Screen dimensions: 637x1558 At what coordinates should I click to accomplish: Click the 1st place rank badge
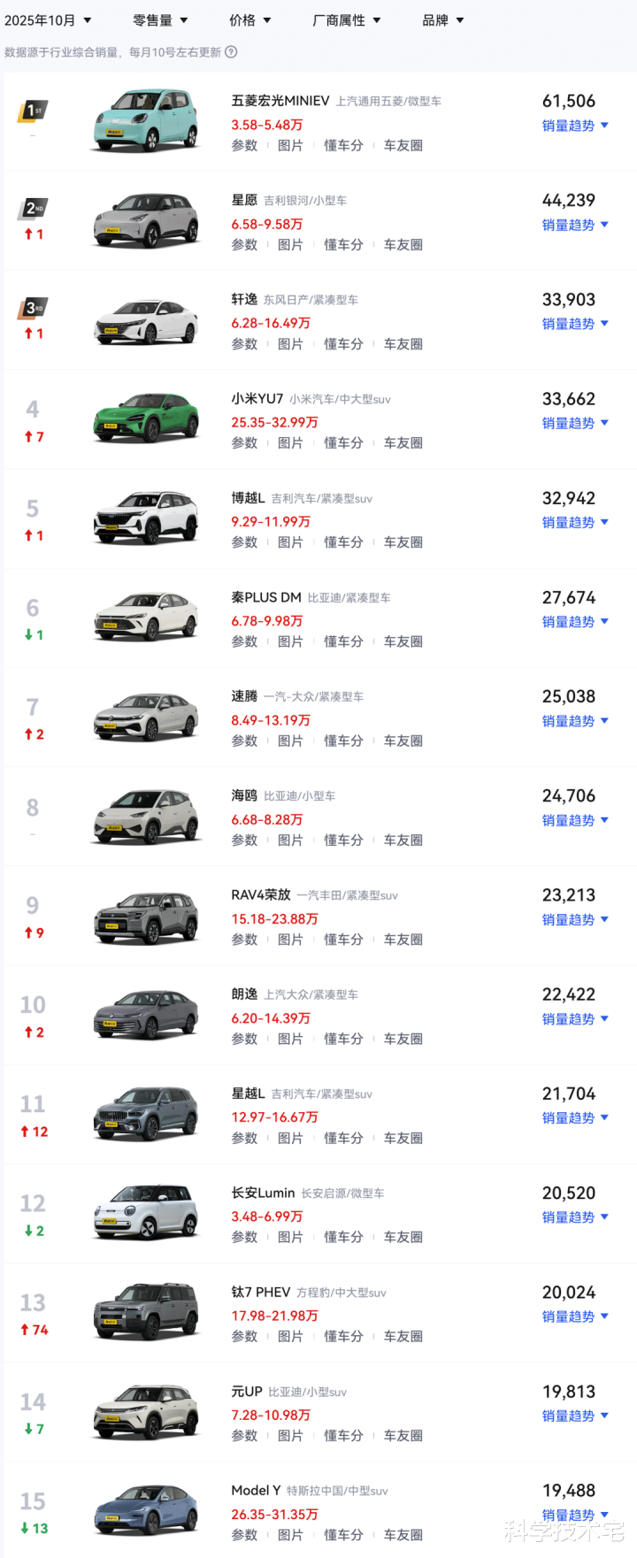(33, 111)
